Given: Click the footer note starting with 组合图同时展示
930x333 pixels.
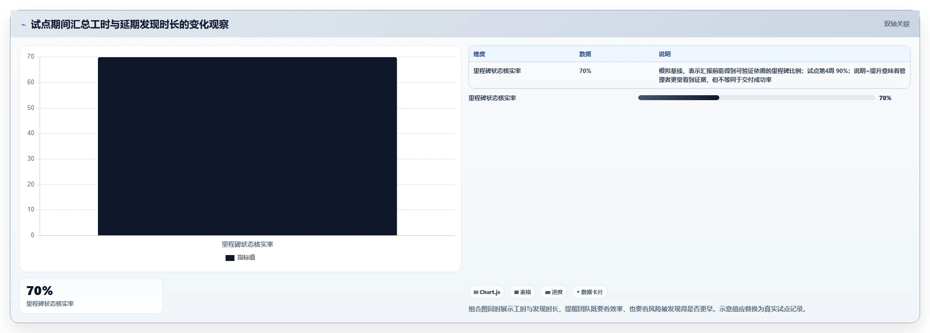Looking at the screenshot, I should (639, 309).
